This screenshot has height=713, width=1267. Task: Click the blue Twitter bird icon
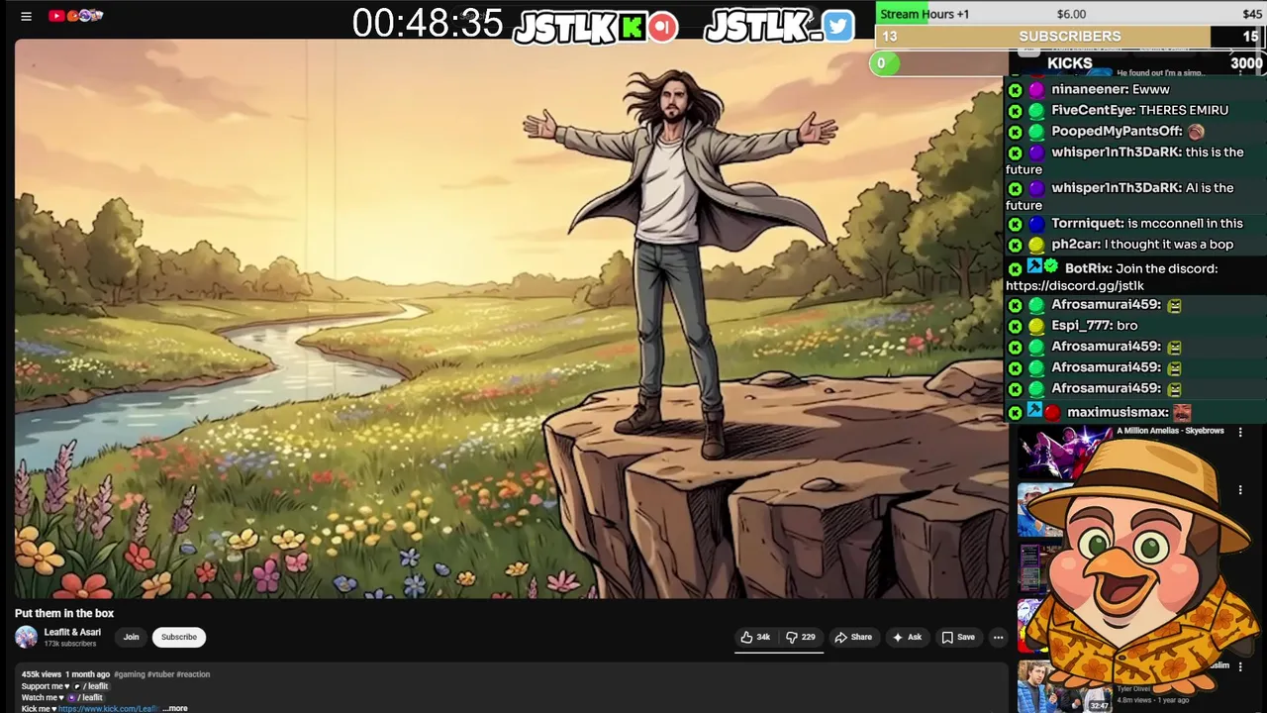[837, 26]
